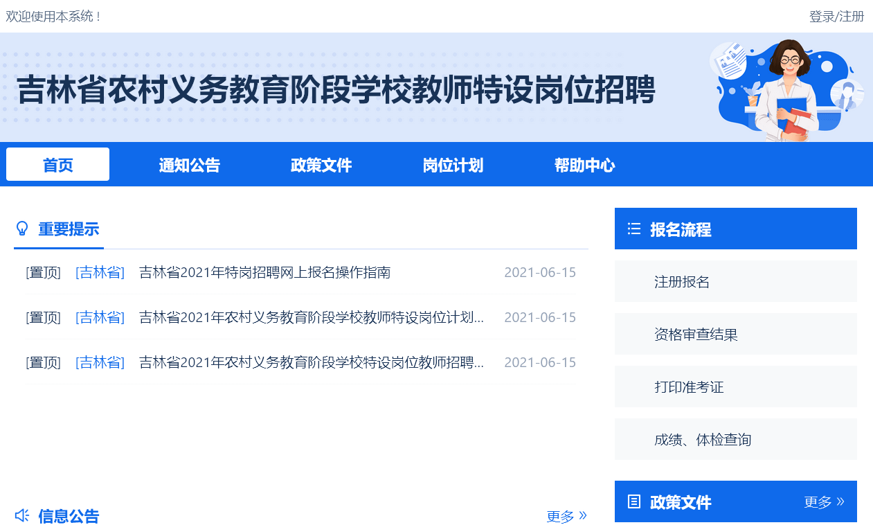Switch to 通知公告 tab
Screen dimensions: 873x525
[190, 165]
